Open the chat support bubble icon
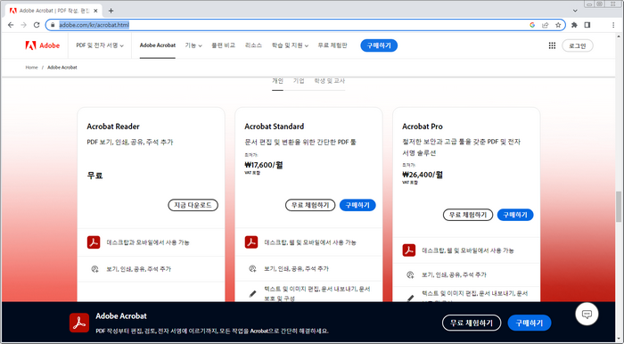The width and height of the screenshot is (624, 344). coord(587,315)
